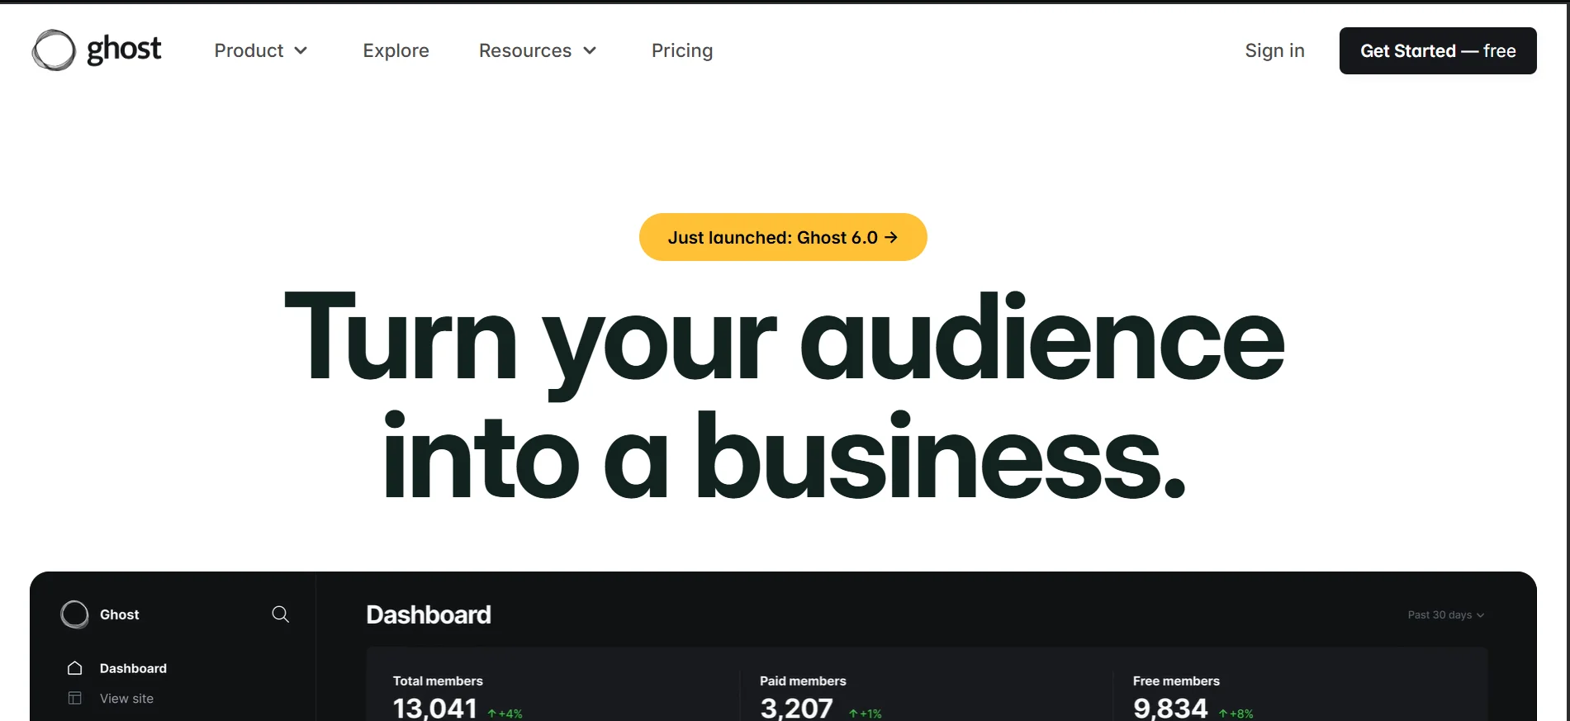Open the Explore nav item
Screen dimensions: 1570x721
[x=396, y=51]
